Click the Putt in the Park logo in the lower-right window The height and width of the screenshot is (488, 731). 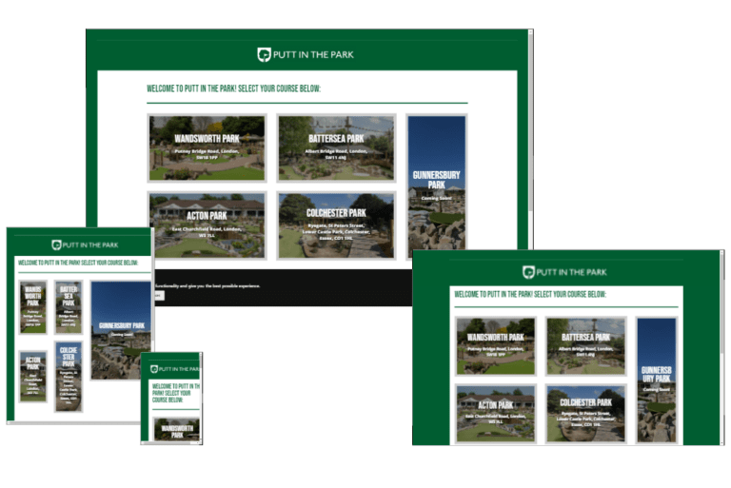coord(564,272)
